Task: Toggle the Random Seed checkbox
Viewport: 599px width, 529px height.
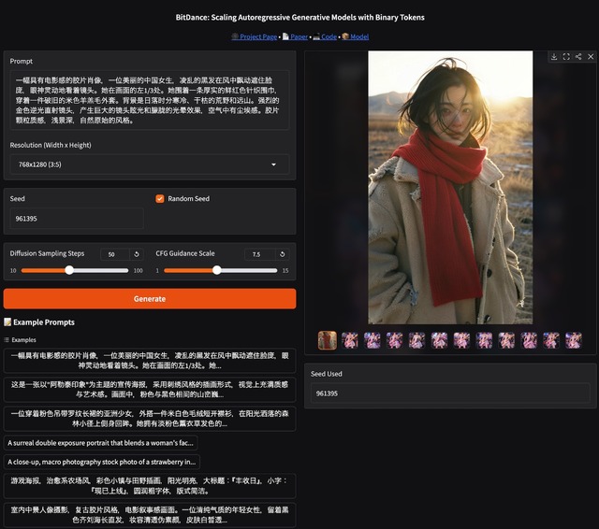Action: (160, 199)
